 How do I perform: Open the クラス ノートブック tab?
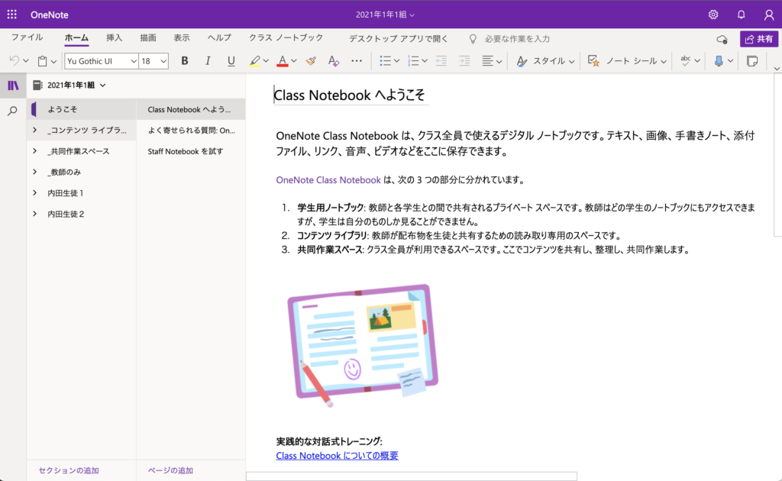pyautogui.click(x=286, y=37)
